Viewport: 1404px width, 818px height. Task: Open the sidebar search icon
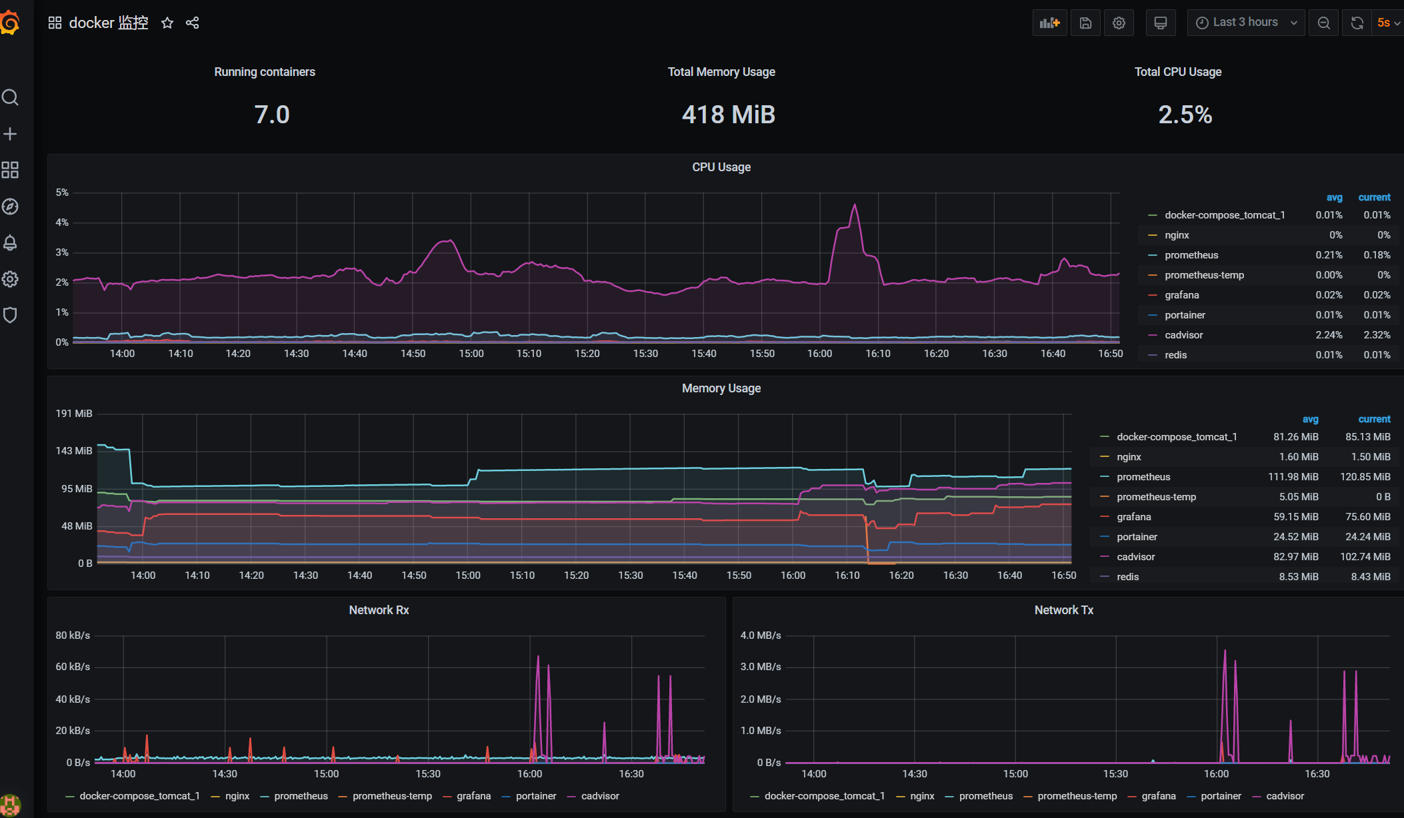10,98
